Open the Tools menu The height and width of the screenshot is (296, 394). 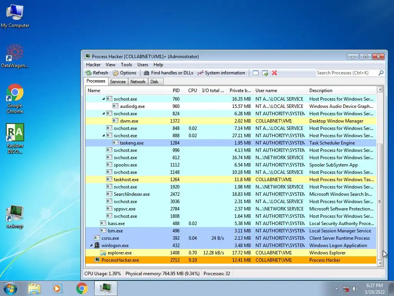click(x=126, y=65)
